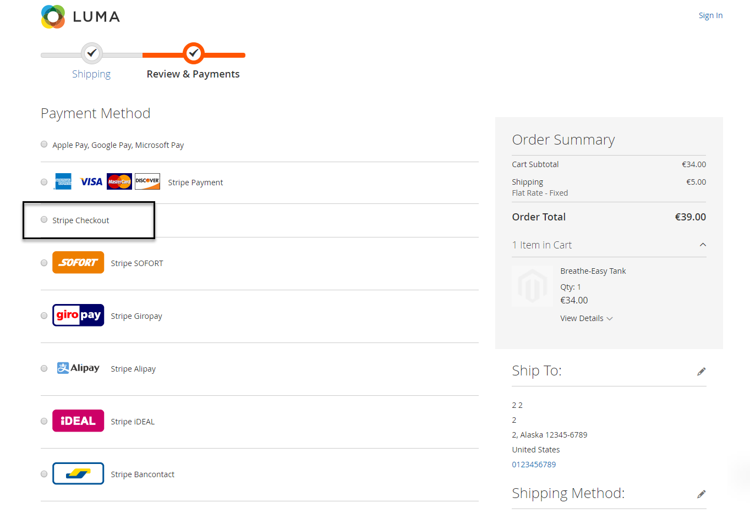
Task: Click the Bancontact payment logo
Action: (78, 474)
